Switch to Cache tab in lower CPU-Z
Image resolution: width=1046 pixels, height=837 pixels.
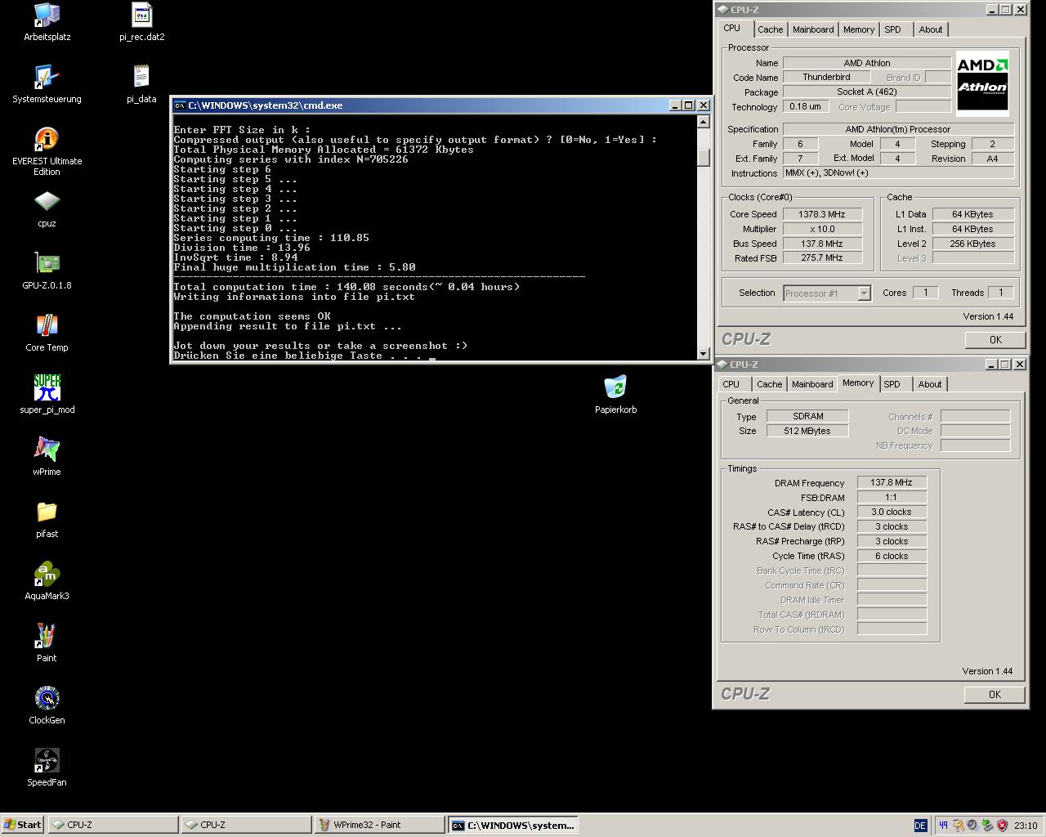[769, 384]
